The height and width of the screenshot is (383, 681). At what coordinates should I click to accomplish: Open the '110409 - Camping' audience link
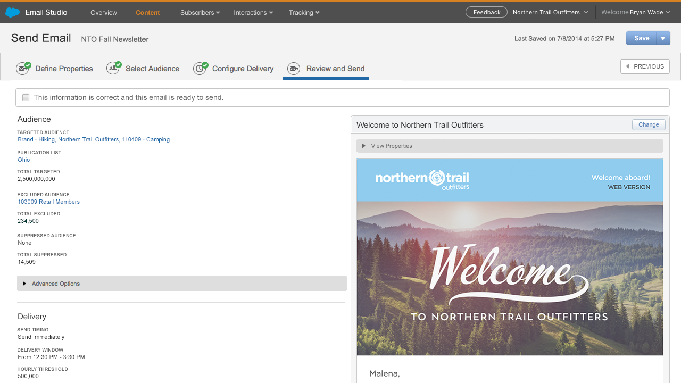point(146,140)
